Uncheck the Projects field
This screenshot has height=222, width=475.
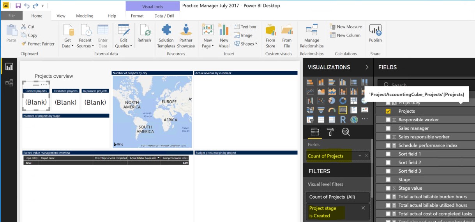click(x=388, y=111)
